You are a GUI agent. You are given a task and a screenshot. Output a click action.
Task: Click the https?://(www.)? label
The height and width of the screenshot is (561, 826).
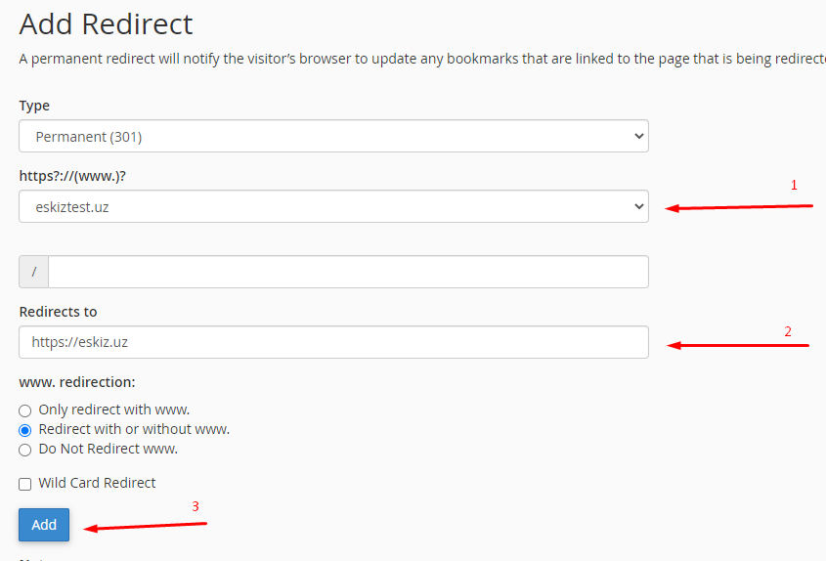click(73, 176)
